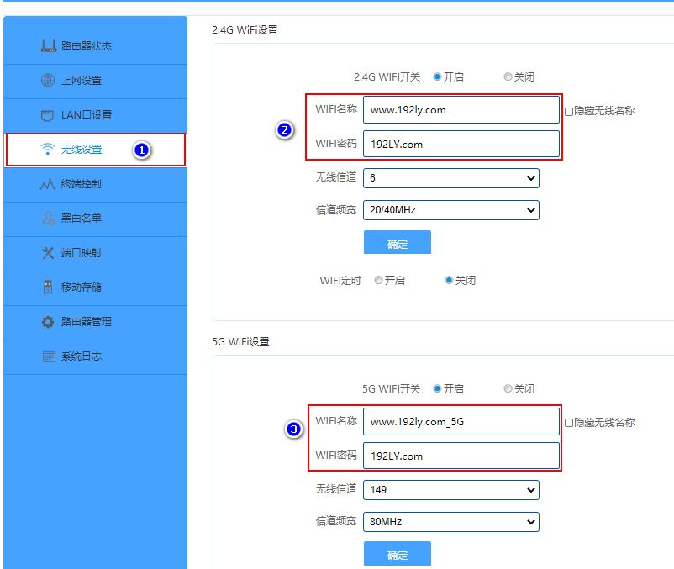The image size is (674, 569).
Task: Click 确定 button under 2.4G settings
Action: [398, 242]
